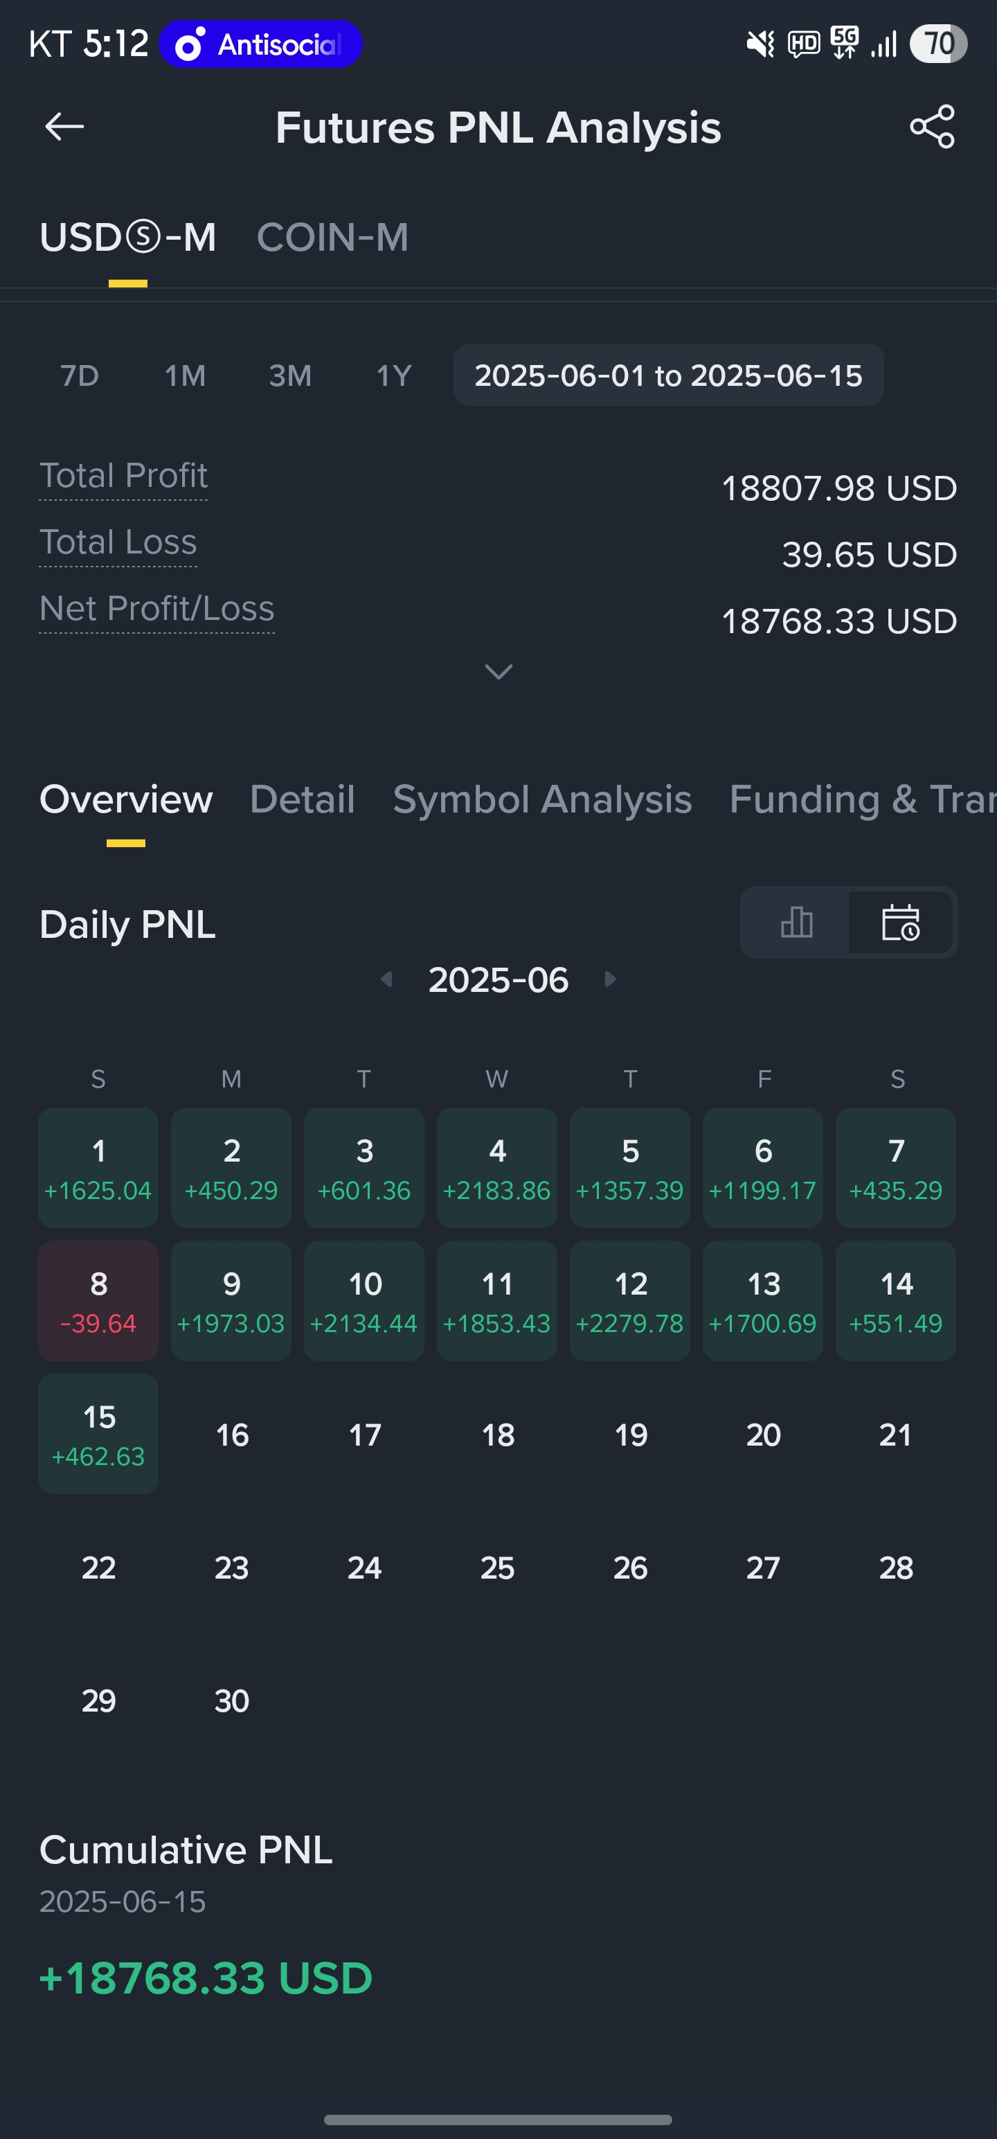Select the 7D time range
Image resolution: width=997 pixels, height=2139 pixels.
(80, 376)
